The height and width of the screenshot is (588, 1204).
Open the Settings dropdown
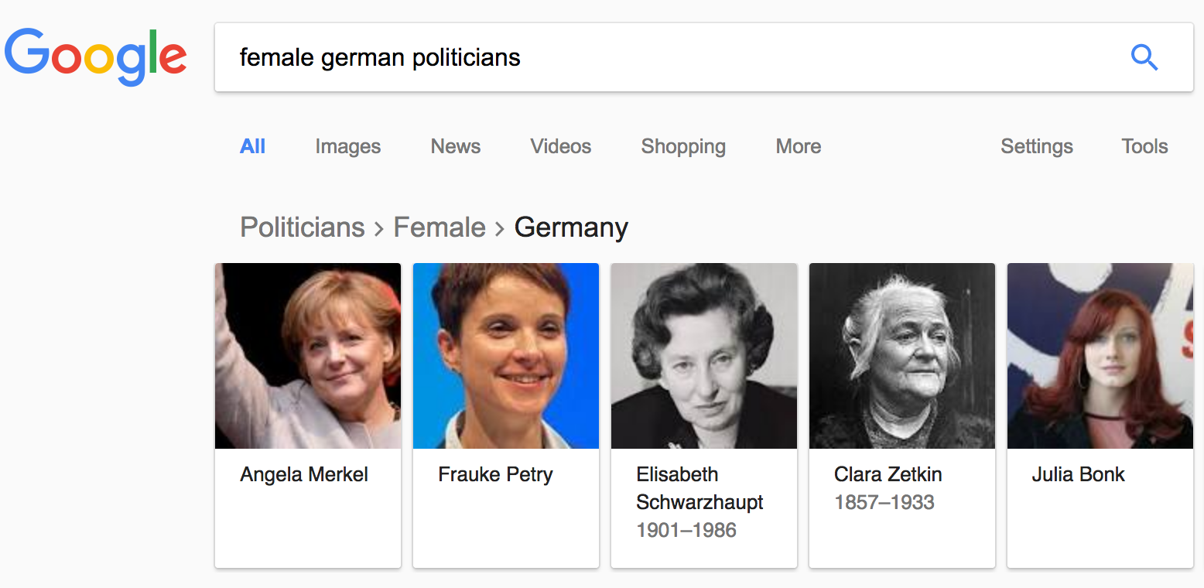1037,146
